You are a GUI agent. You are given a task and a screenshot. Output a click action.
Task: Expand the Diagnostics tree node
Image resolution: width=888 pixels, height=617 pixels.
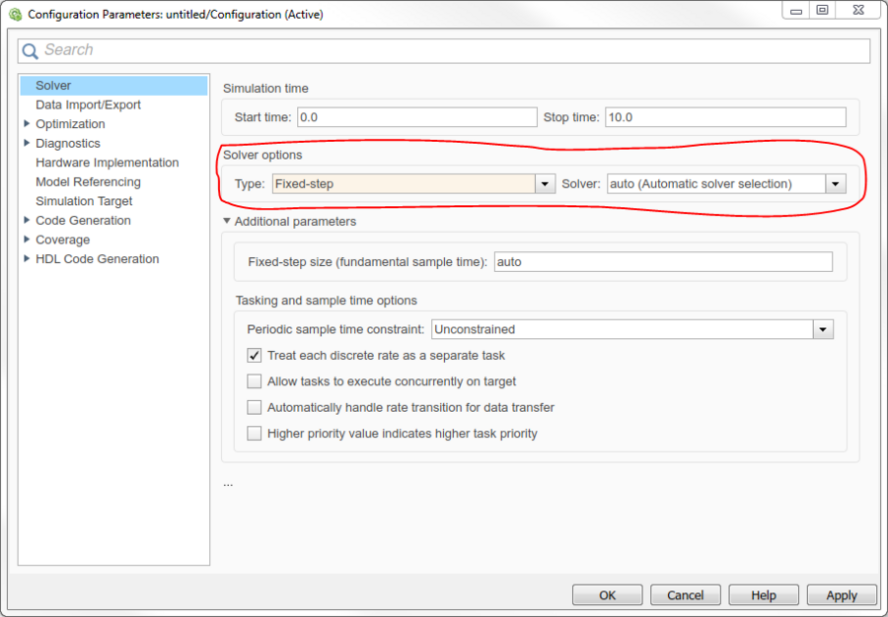click(27, 144)
